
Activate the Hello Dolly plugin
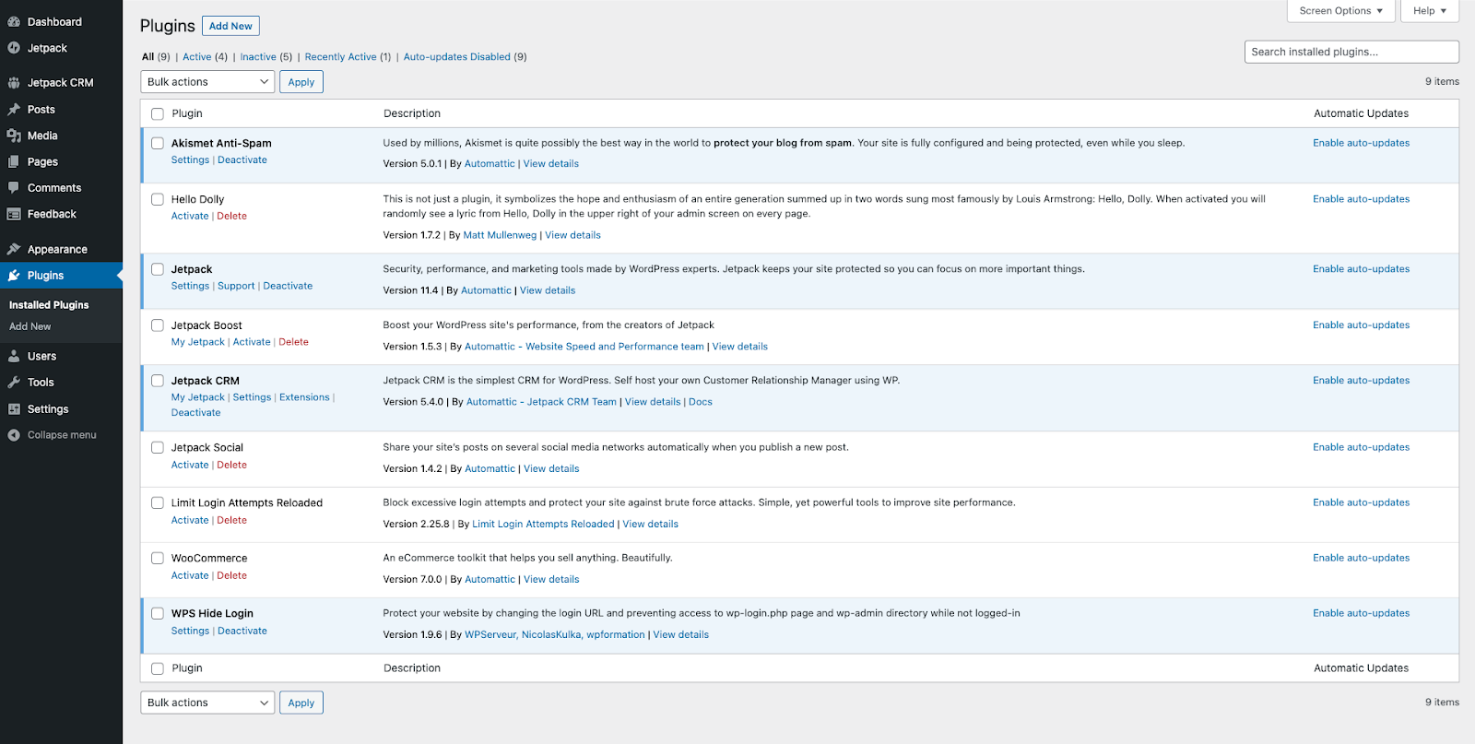(x=190, y=217)
